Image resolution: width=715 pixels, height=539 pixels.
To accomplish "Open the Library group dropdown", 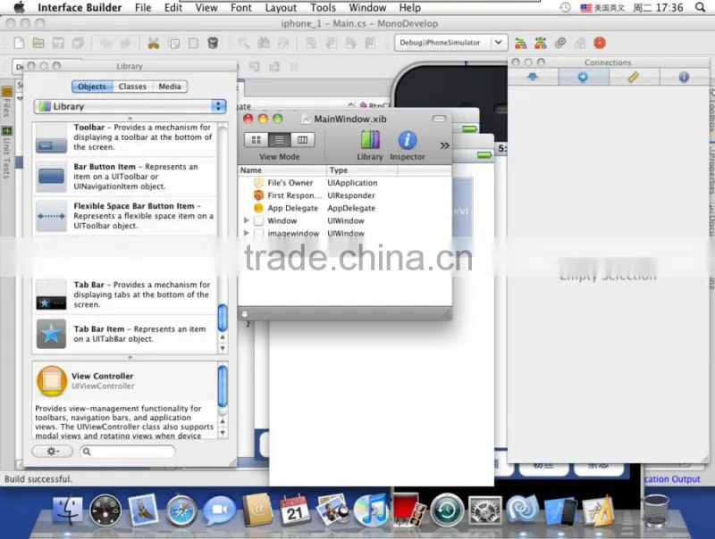I will pyautogui.click(x=130, y=106).
